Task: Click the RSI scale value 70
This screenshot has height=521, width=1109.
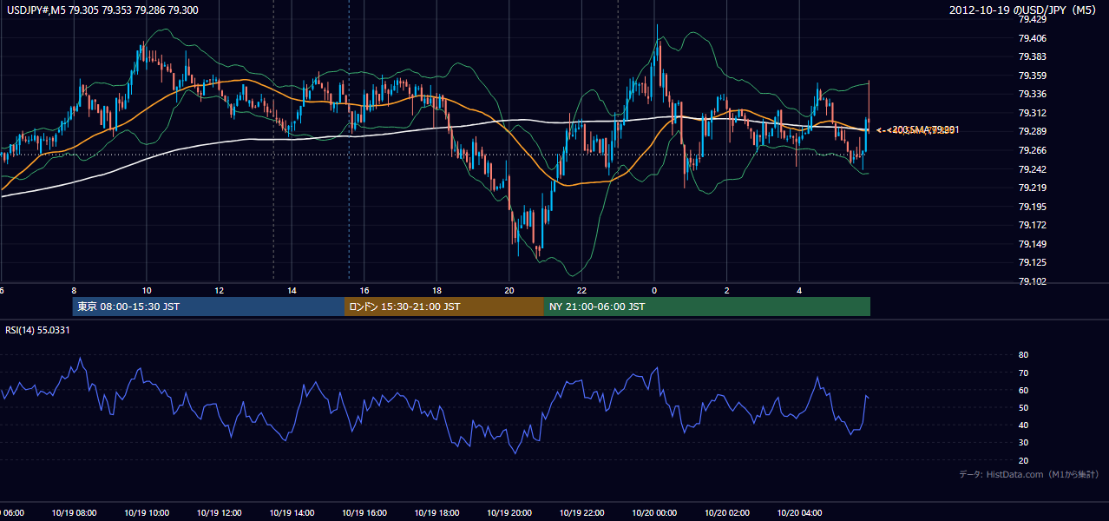Action: [1024, 373]
